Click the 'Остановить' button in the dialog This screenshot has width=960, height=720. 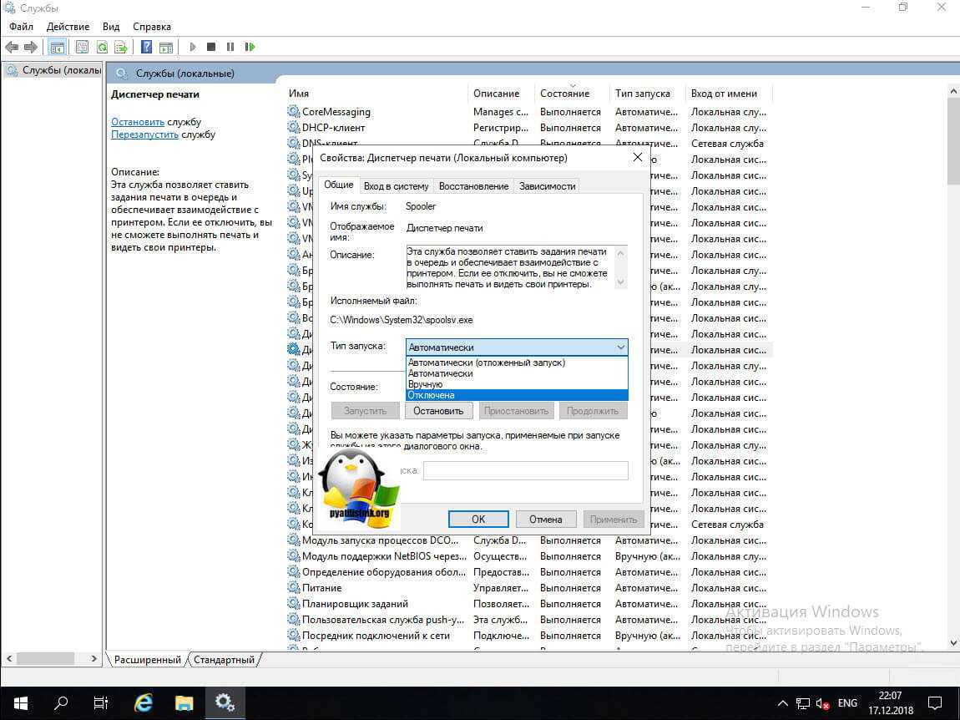pyautogui.click(x=438, y=411)
